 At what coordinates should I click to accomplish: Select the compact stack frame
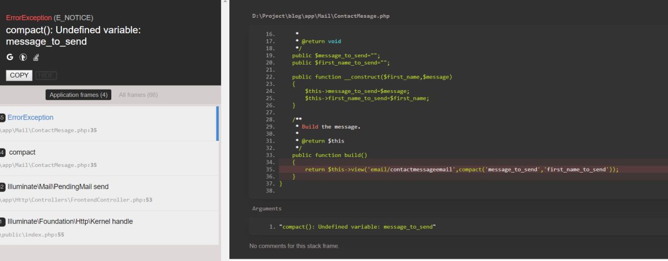pos(109,158)
